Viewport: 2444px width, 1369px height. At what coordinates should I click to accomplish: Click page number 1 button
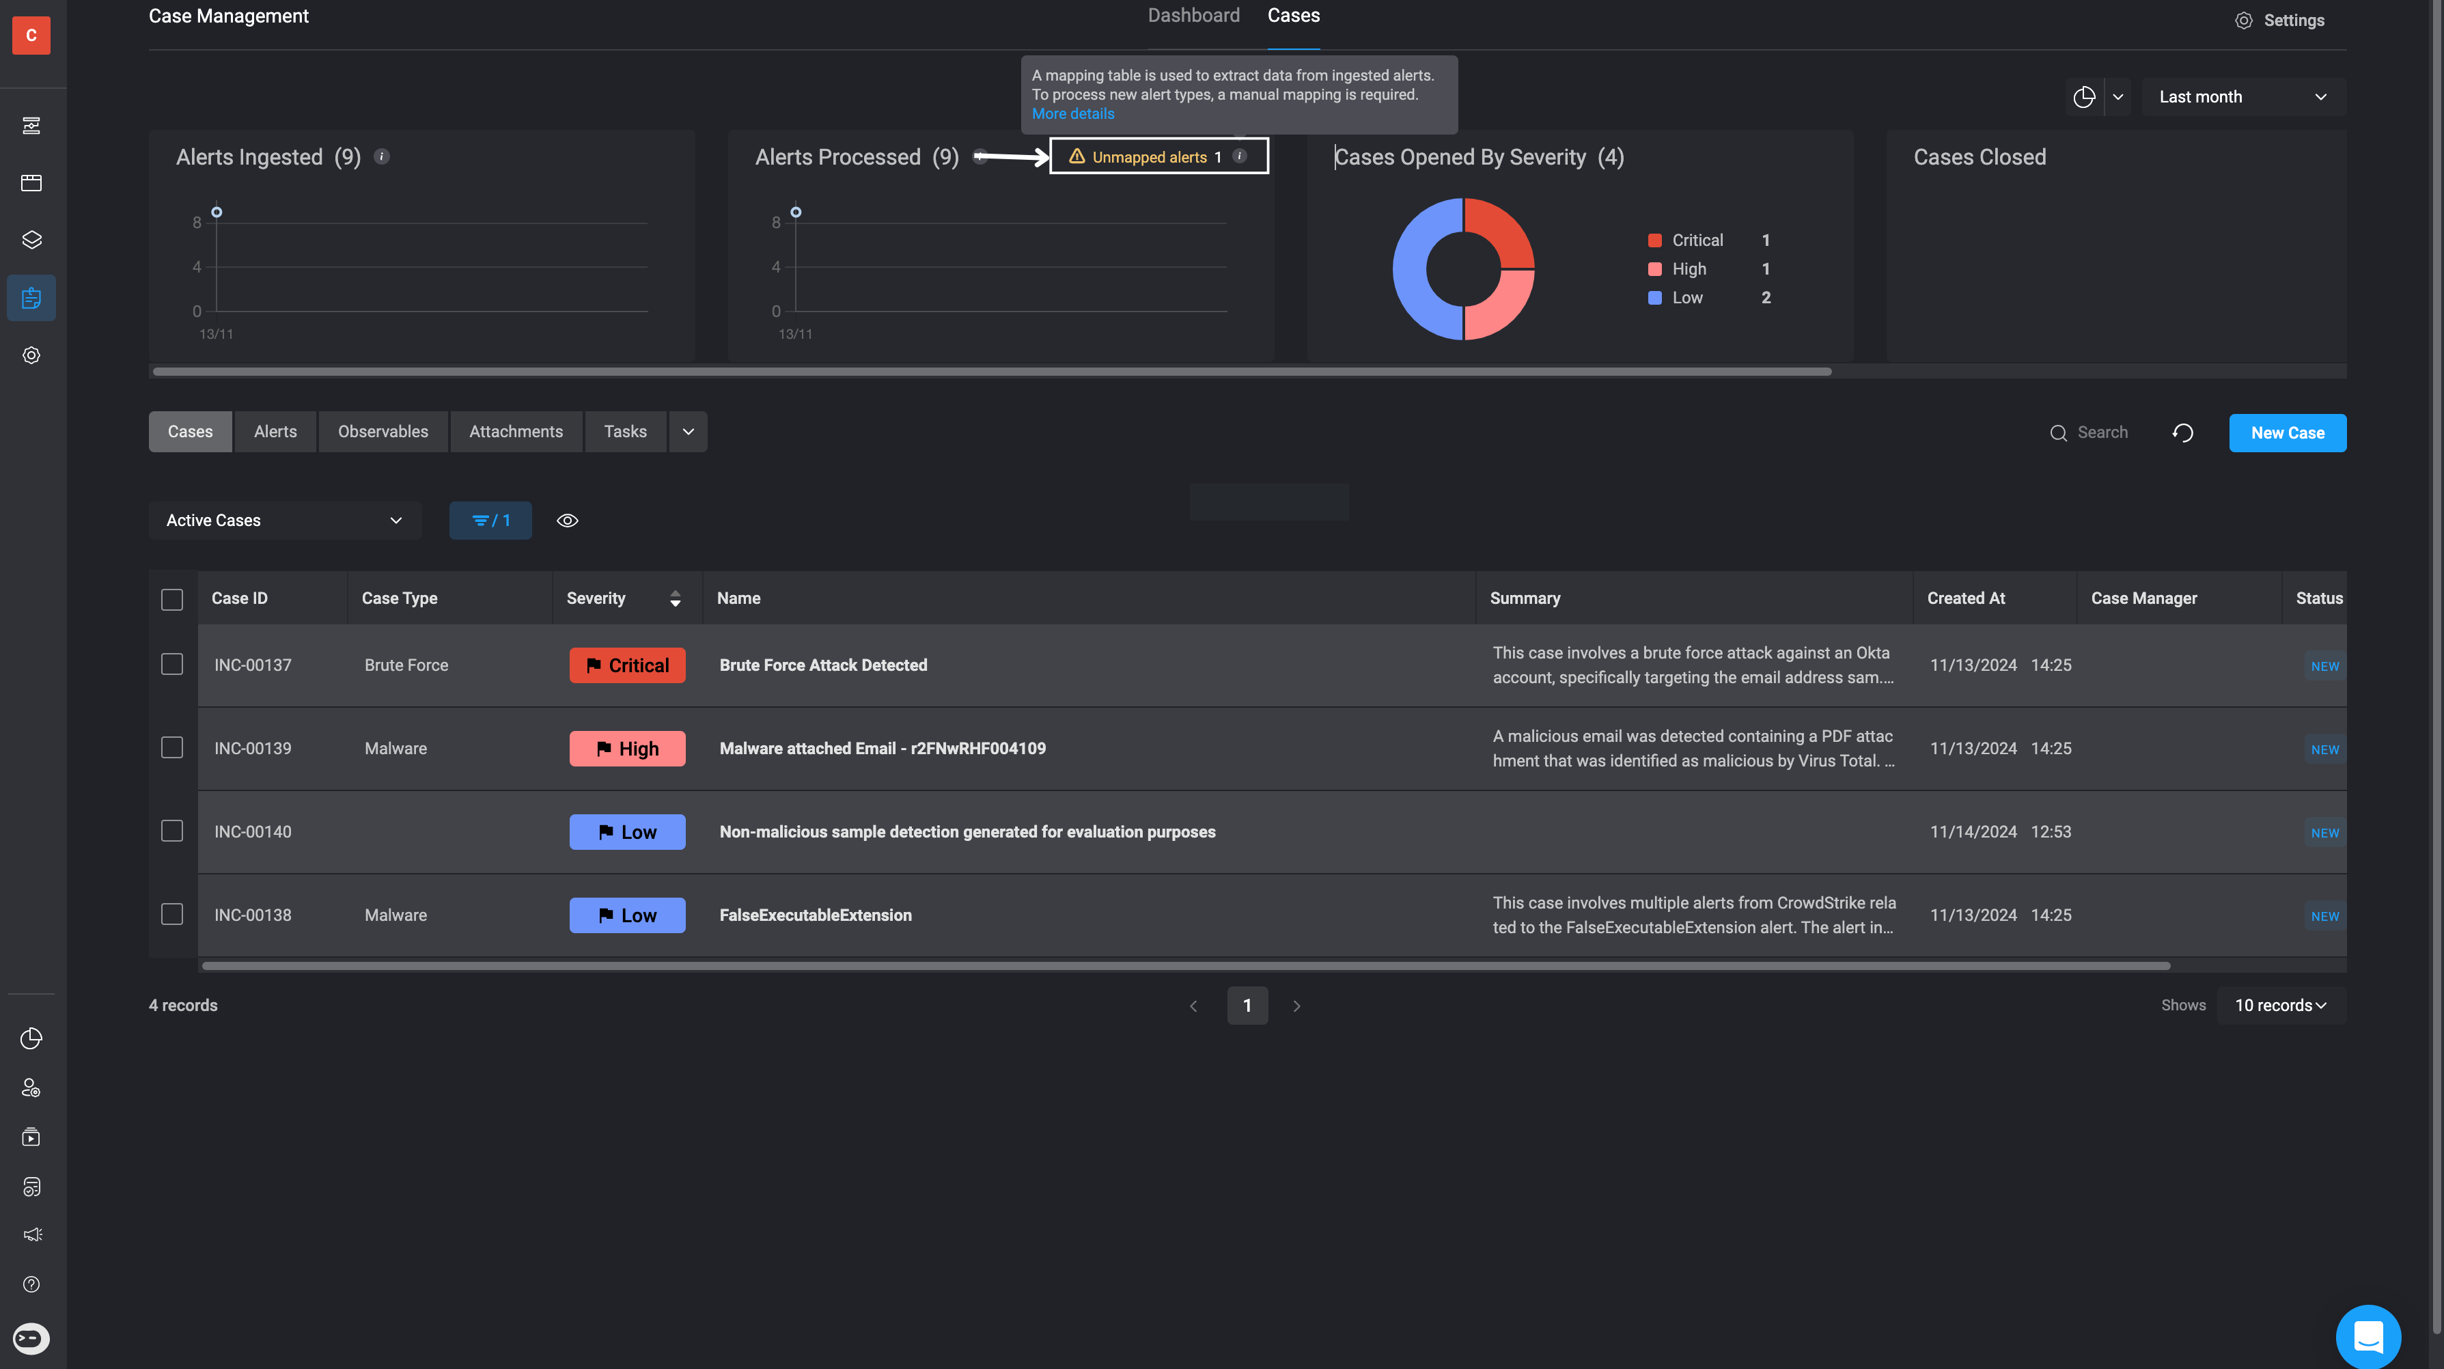(x=1248, y=1006)
